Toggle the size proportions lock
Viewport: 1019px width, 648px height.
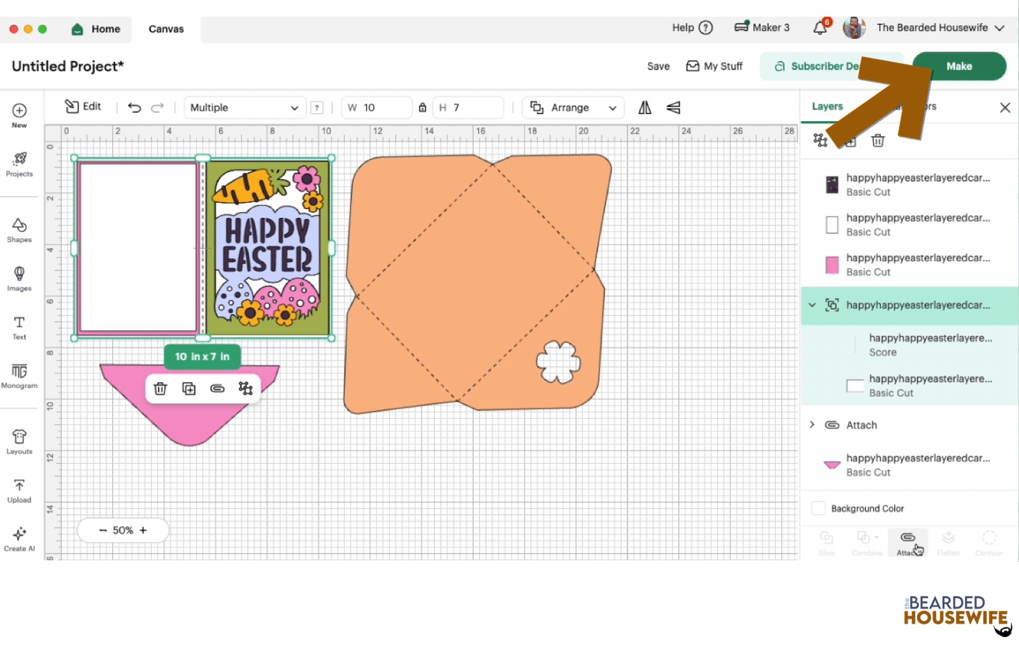pos(422,108)
